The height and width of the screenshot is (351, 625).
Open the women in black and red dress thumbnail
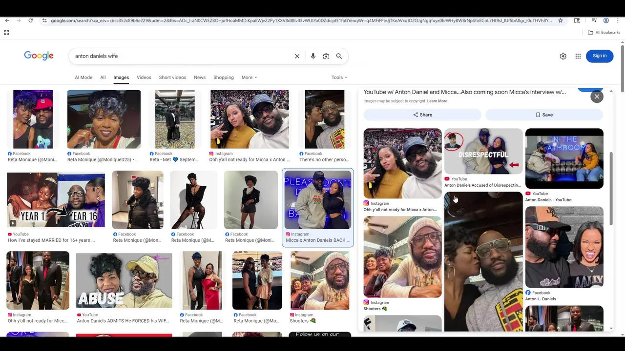point(202,280)
